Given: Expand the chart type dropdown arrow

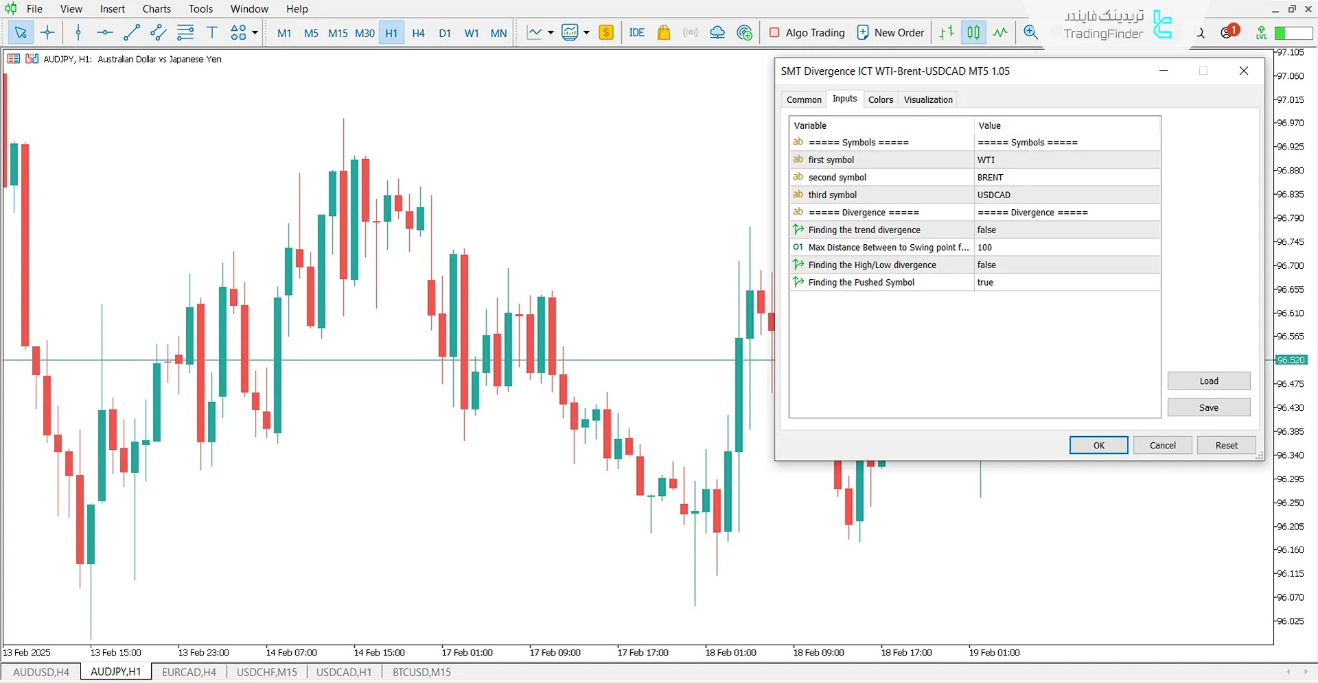Looking at the screenshot, I should (x=551, y=32).
